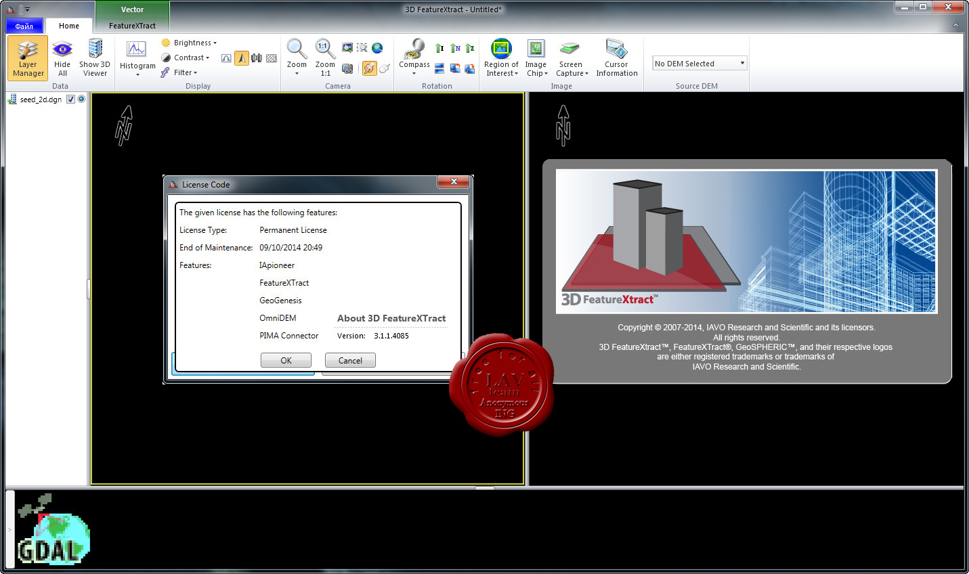This screenshot has width=969, height=574.
Task: Open the Zoom dropdown arrow
Action: pos(297,74)
